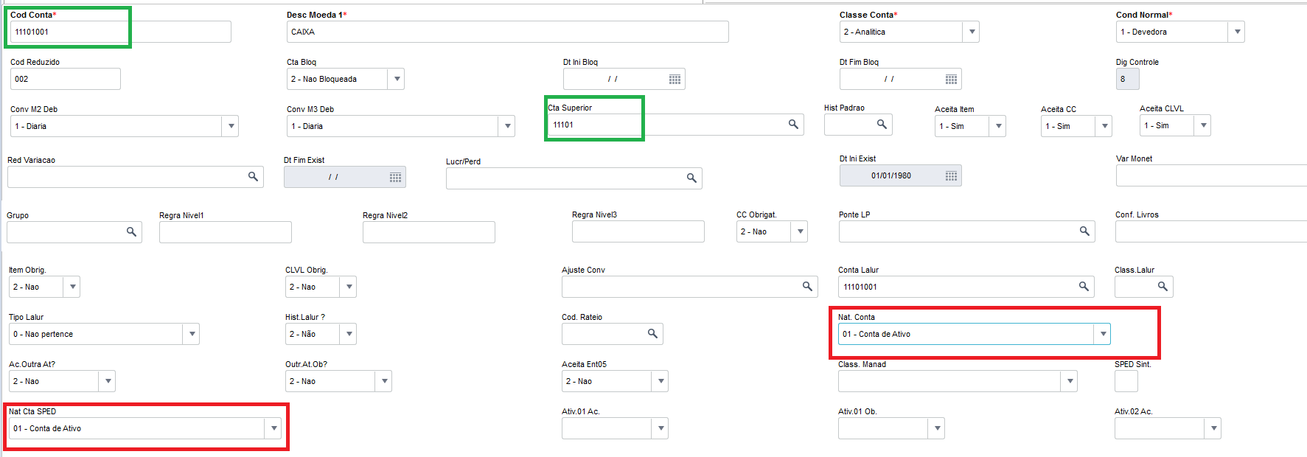The width and height of the screenshot is (1307, 457).
Task: Click Cod. Rateio magnifier icon
Action: coord(652,334)
